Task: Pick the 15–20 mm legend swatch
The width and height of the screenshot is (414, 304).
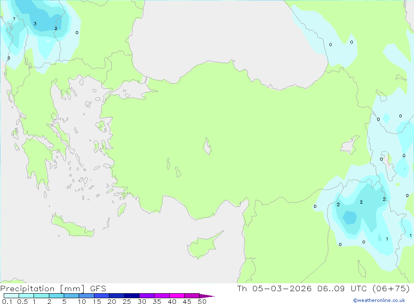Action: 102,296
